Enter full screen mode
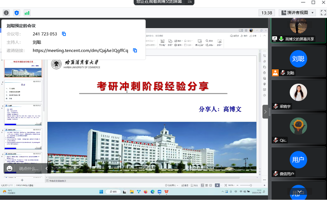 (x=323, y=13)
